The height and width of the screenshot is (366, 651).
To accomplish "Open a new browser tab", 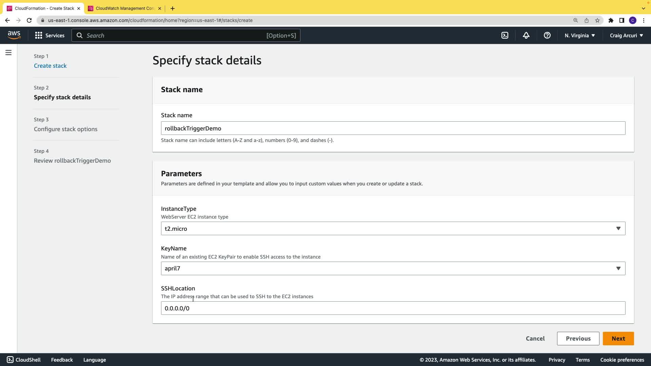I will (173, 8).
